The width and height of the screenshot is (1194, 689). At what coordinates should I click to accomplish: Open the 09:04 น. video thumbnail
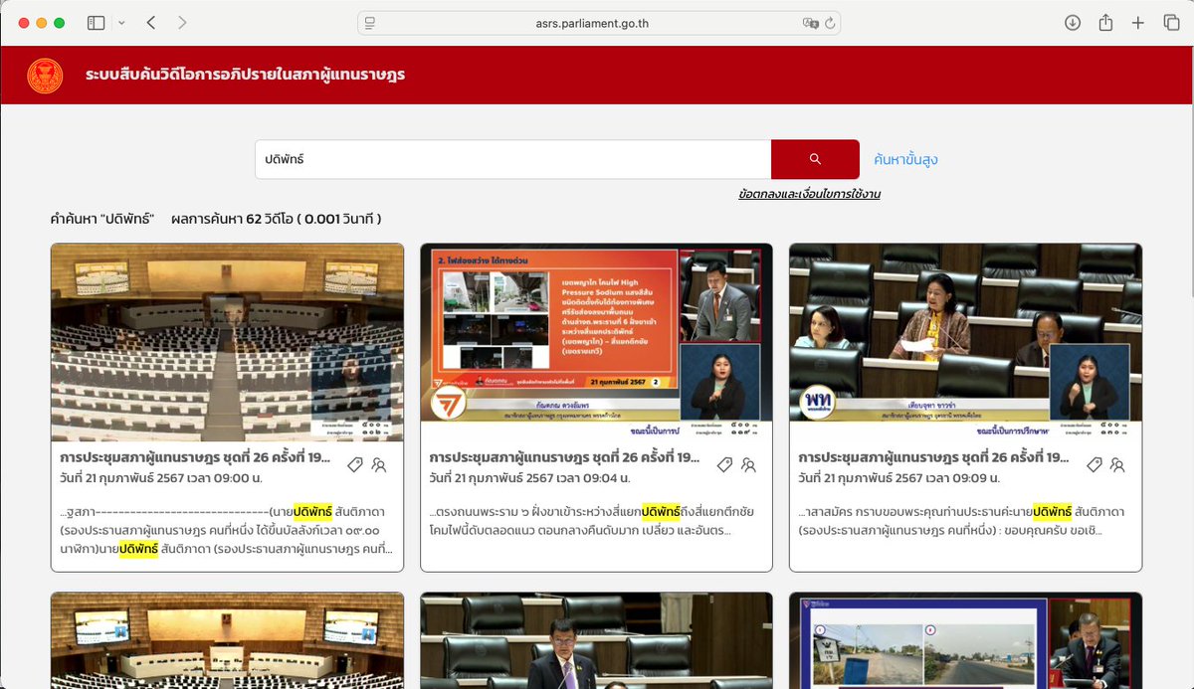[596, 343]
